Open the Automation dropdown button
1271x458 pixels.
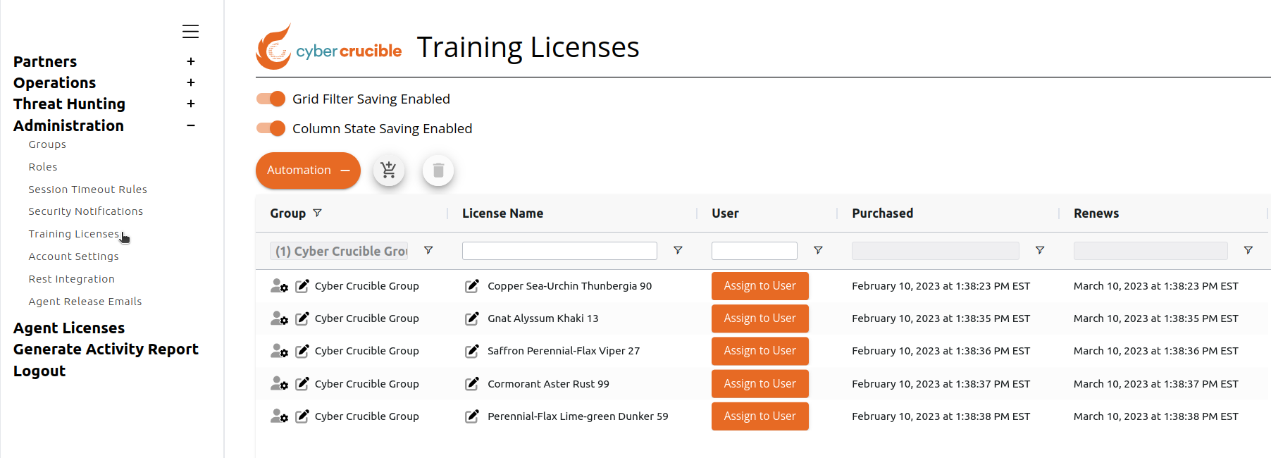tap(308, 171)
